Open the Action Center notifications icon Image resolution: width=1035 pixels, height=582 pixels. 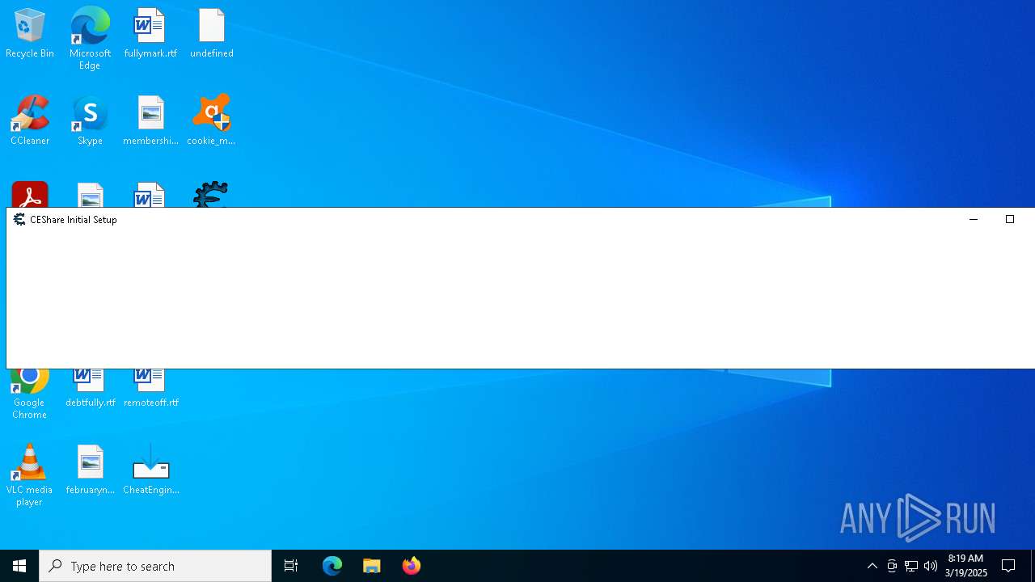pos(1009,566)
